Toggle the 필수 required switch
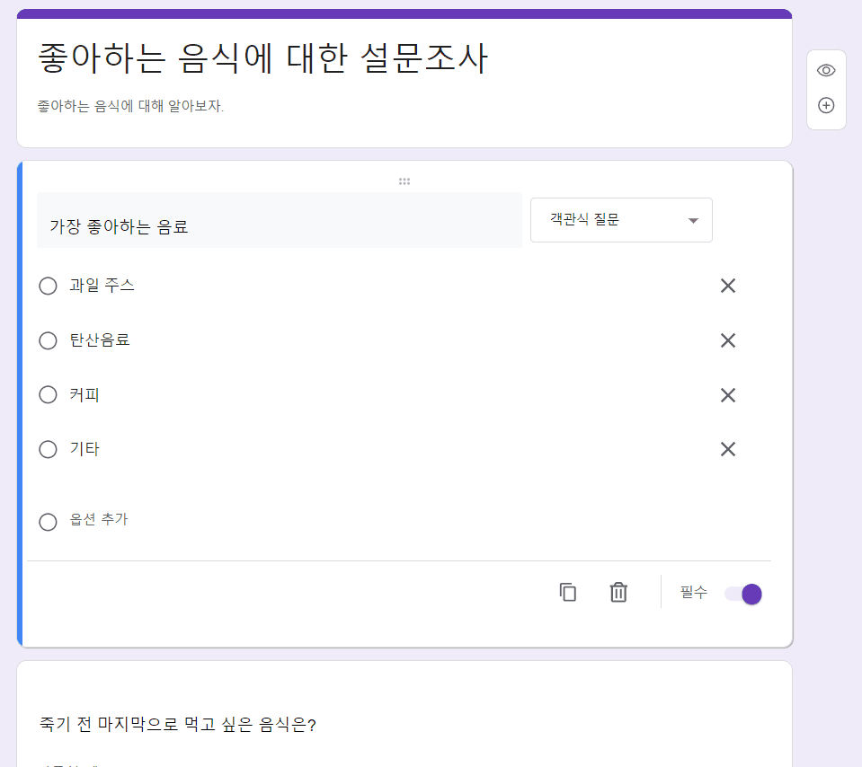 coord(742,594)
